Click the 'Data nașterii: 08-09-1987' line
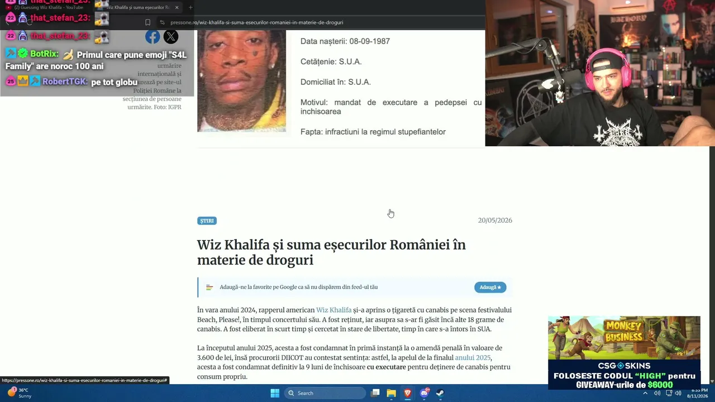Viewport: 715px width, 402px height. point(345,41)
